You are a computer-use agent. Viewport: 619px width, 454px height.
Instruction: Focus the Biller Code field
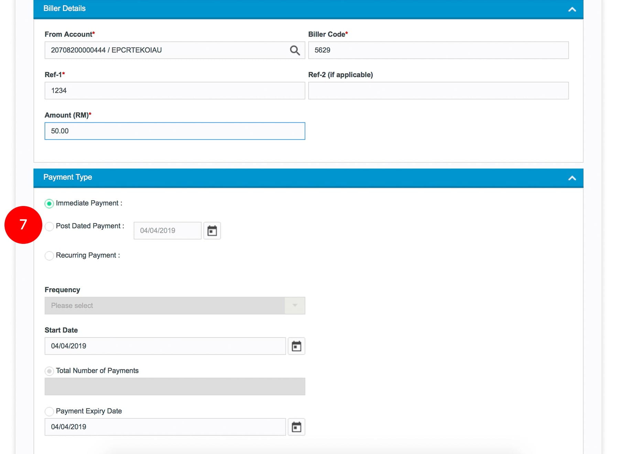[x=438, y=50]
